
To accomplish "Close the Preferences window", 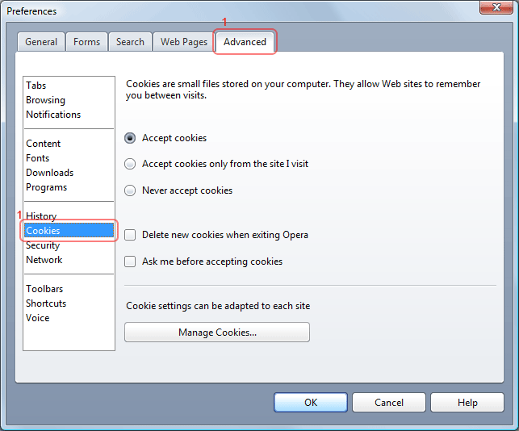I will (x=493, y=8).
